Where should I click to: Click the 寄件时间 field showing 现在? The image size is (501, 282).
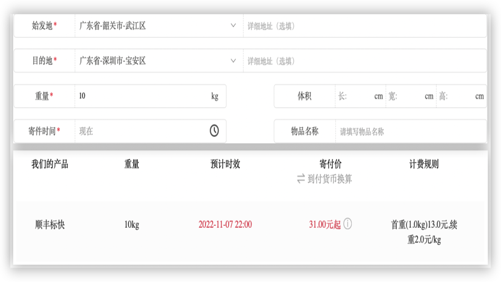pyautogui.click(x=150, y=131)
